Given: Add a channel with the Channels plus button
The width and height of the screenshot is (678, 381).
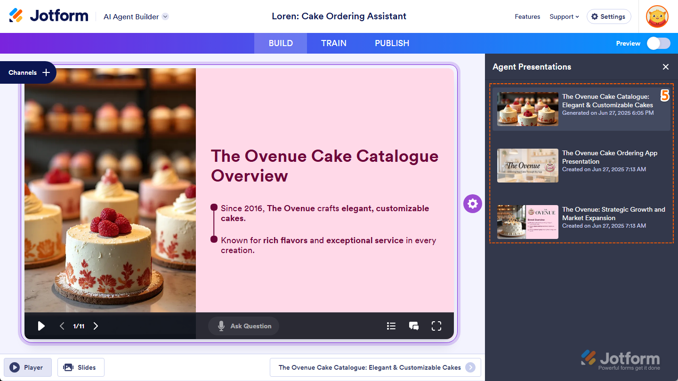Looking at the screenshot, I should (x=46, y=72).
